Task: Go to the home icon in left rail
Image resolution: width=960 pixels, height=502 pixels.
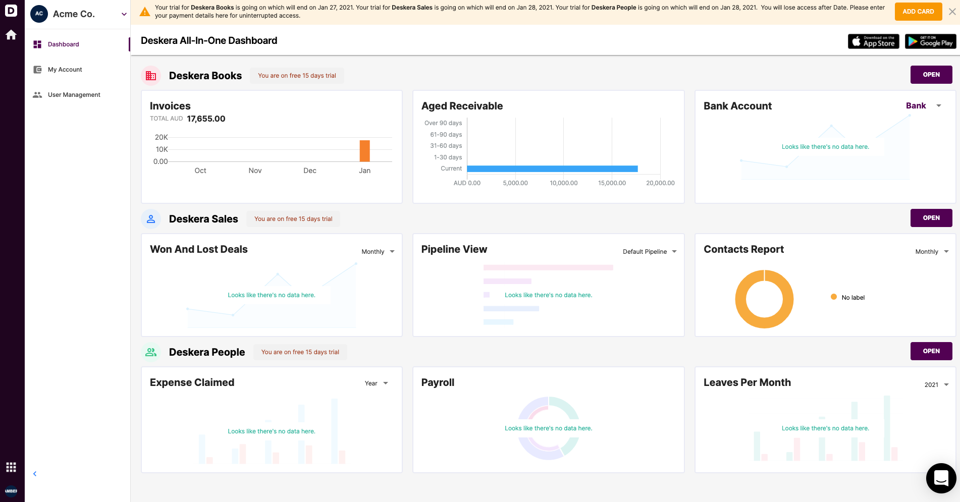Action: [11, 35]
